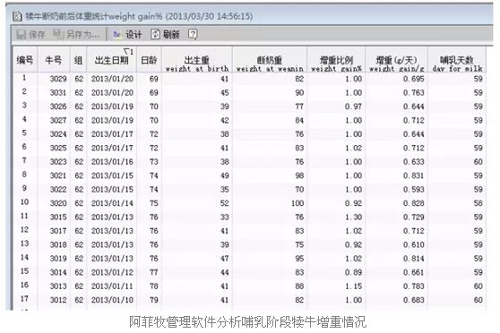
Task: Open the Design (设计) tool icon
Action: (x=117, y=34)
